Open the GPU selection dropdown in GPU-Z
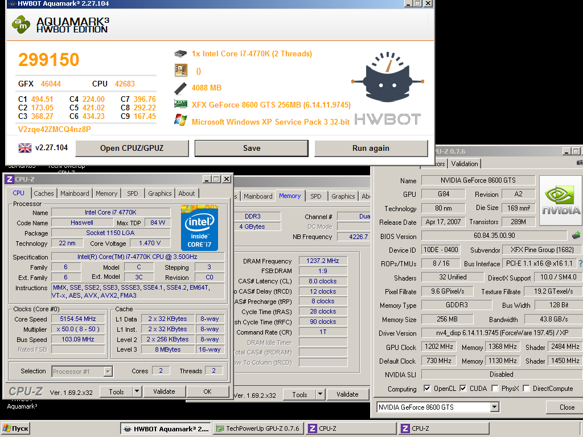Viewport: 583px width, 437px height. [x=494, y=407]
